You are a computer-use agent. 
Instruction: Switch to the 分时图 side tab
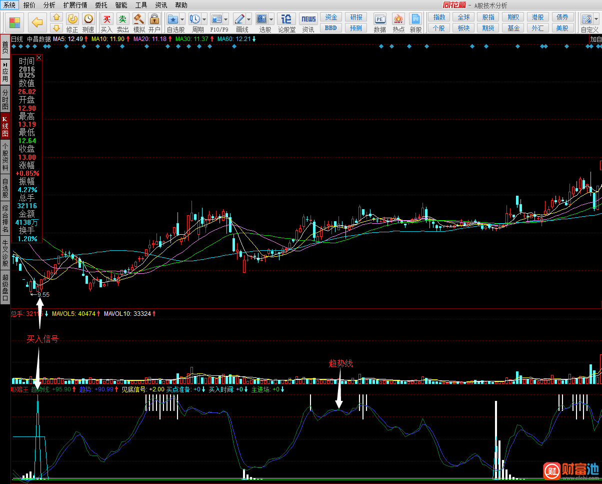(x=5, y=100)
